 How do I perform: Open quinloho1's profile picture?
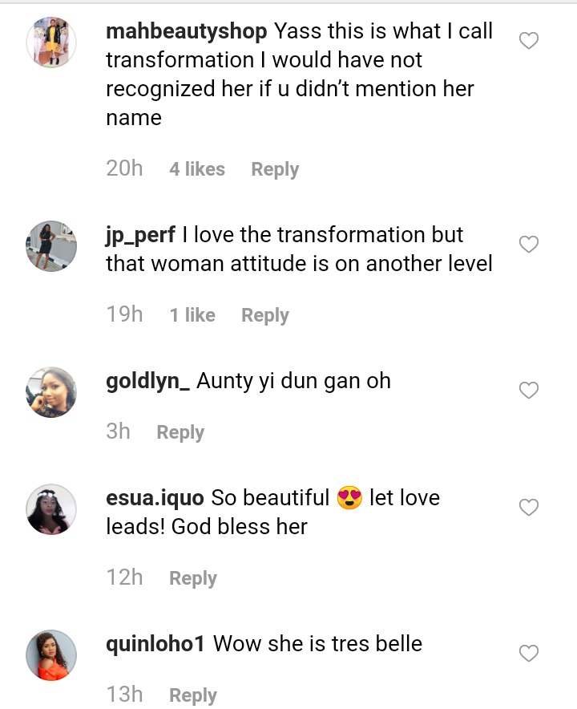(52, 655)
